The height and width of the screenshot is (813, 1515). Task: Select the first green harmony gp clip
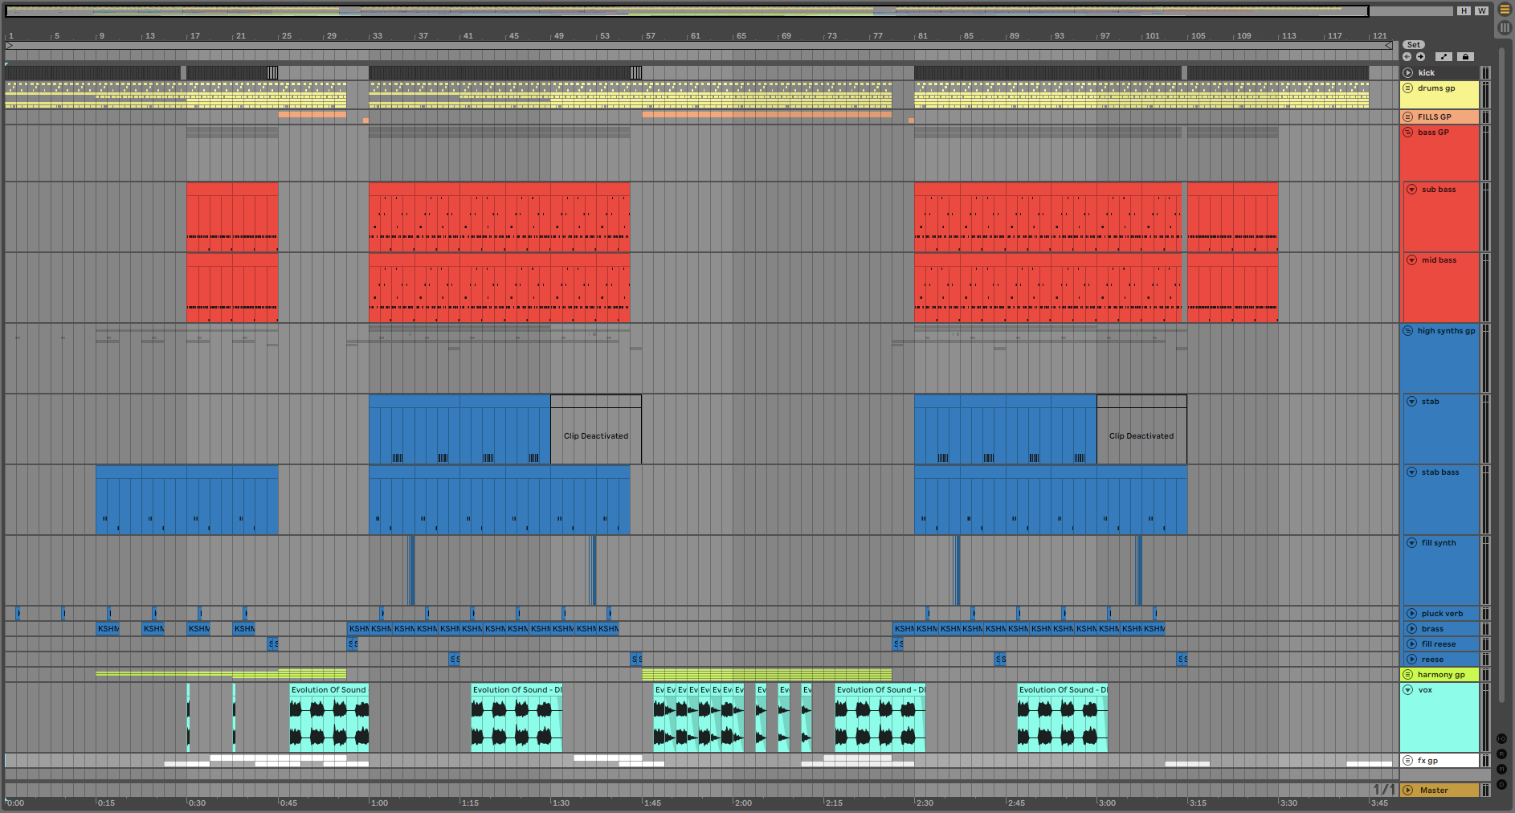221,674
